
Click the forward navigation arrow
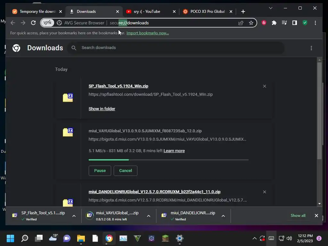[x=23, y=23]
